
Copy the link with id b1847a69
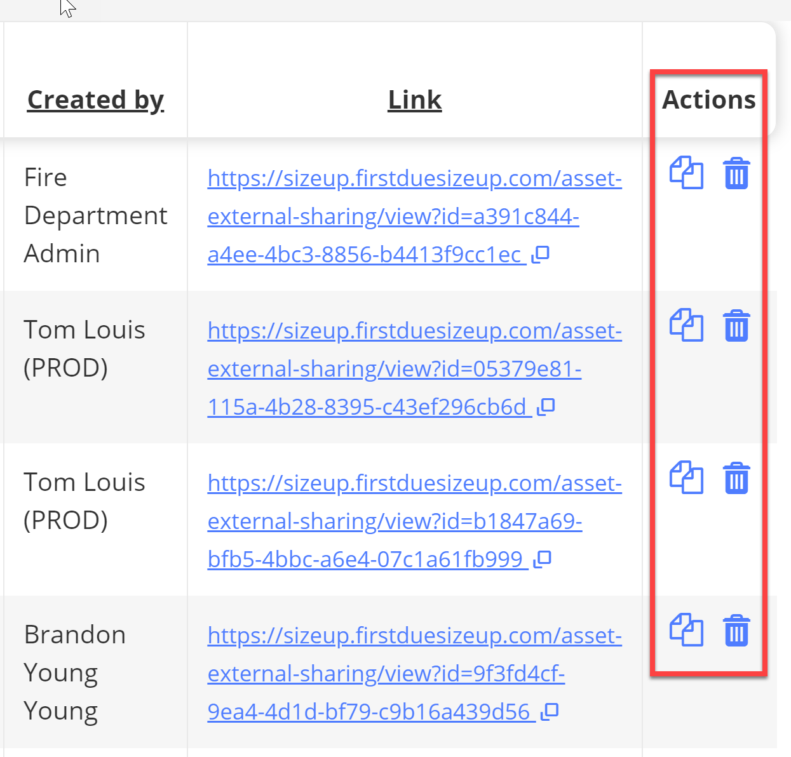point(686,478)
